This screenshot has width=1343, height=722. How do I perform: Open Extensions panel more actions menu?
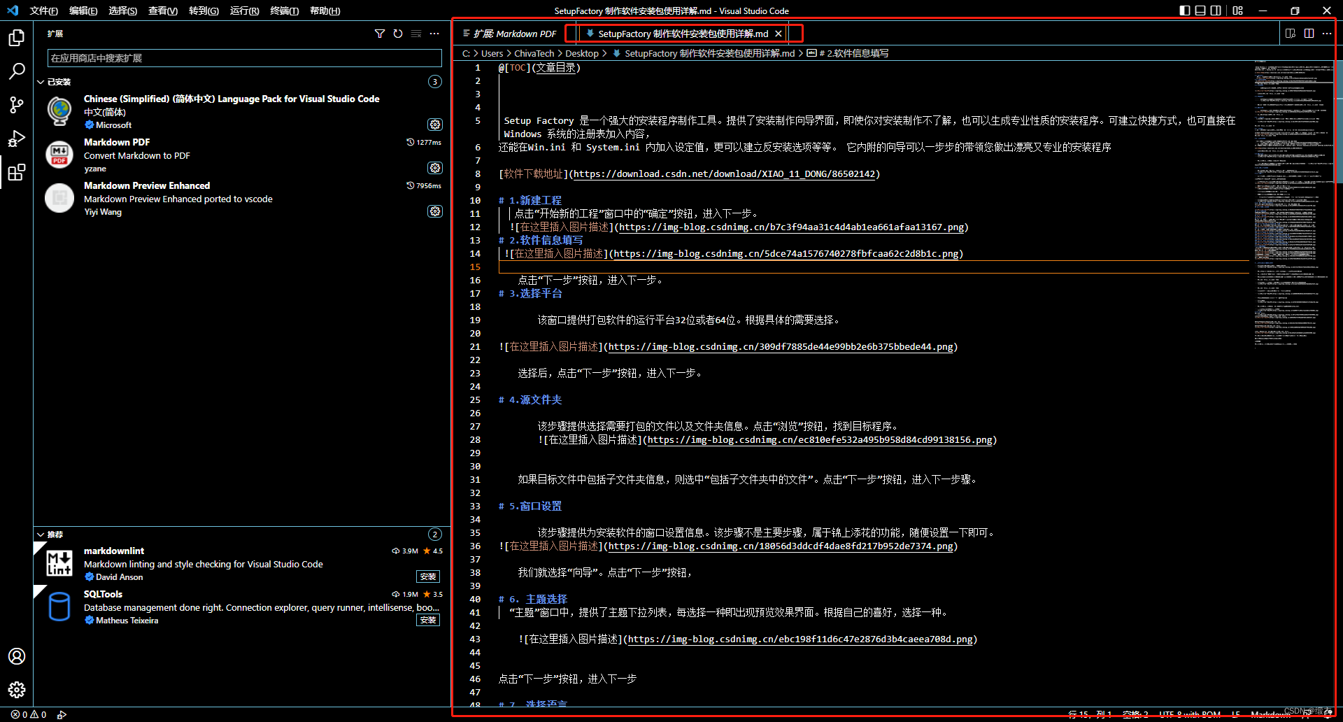(434, 34)
